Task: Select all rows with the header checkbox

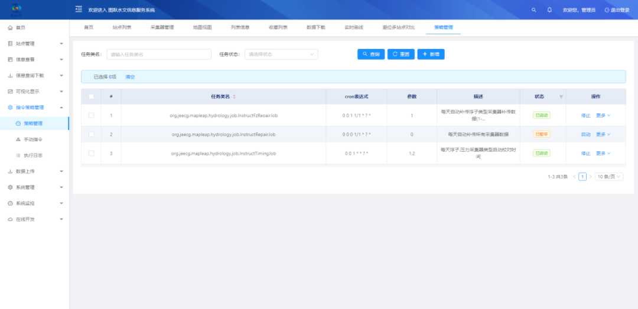Action: 91,96
